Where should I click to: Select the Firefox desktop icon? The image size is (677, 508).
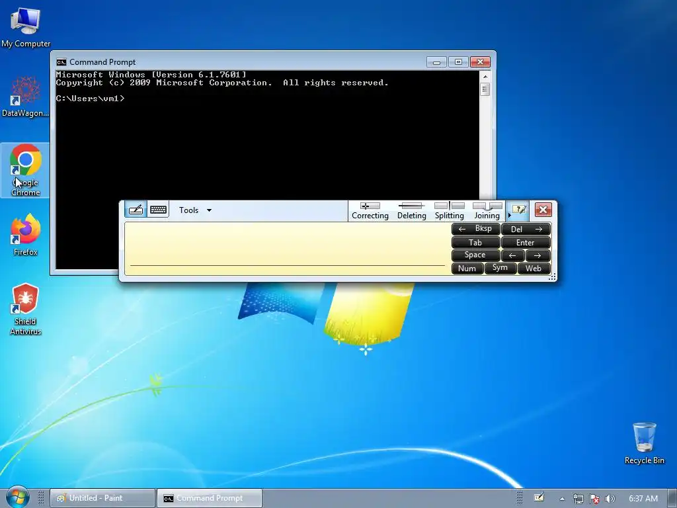[x=26, y=235]
